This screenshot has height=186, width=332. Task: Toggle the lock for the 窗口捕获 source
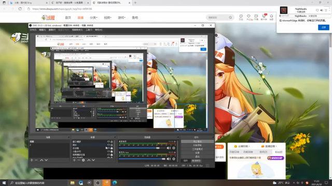pos(112,142)
